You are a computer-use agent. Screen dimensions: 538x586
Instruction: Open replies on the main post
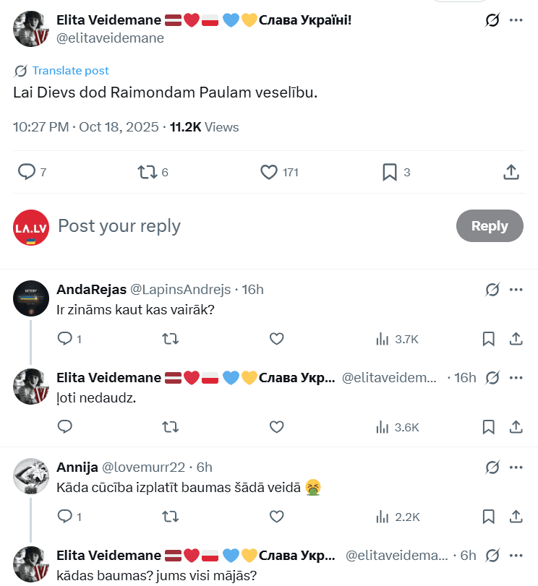(x=27, y=172)
